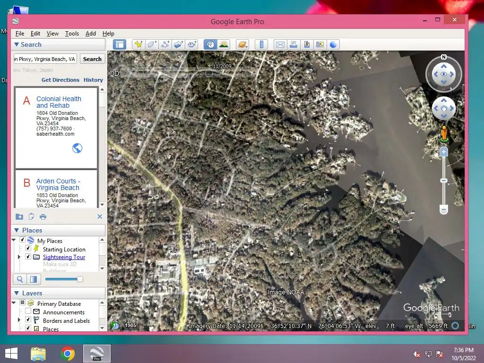
Task: Click the Places opacity slider handle
Action: [80, 279]
